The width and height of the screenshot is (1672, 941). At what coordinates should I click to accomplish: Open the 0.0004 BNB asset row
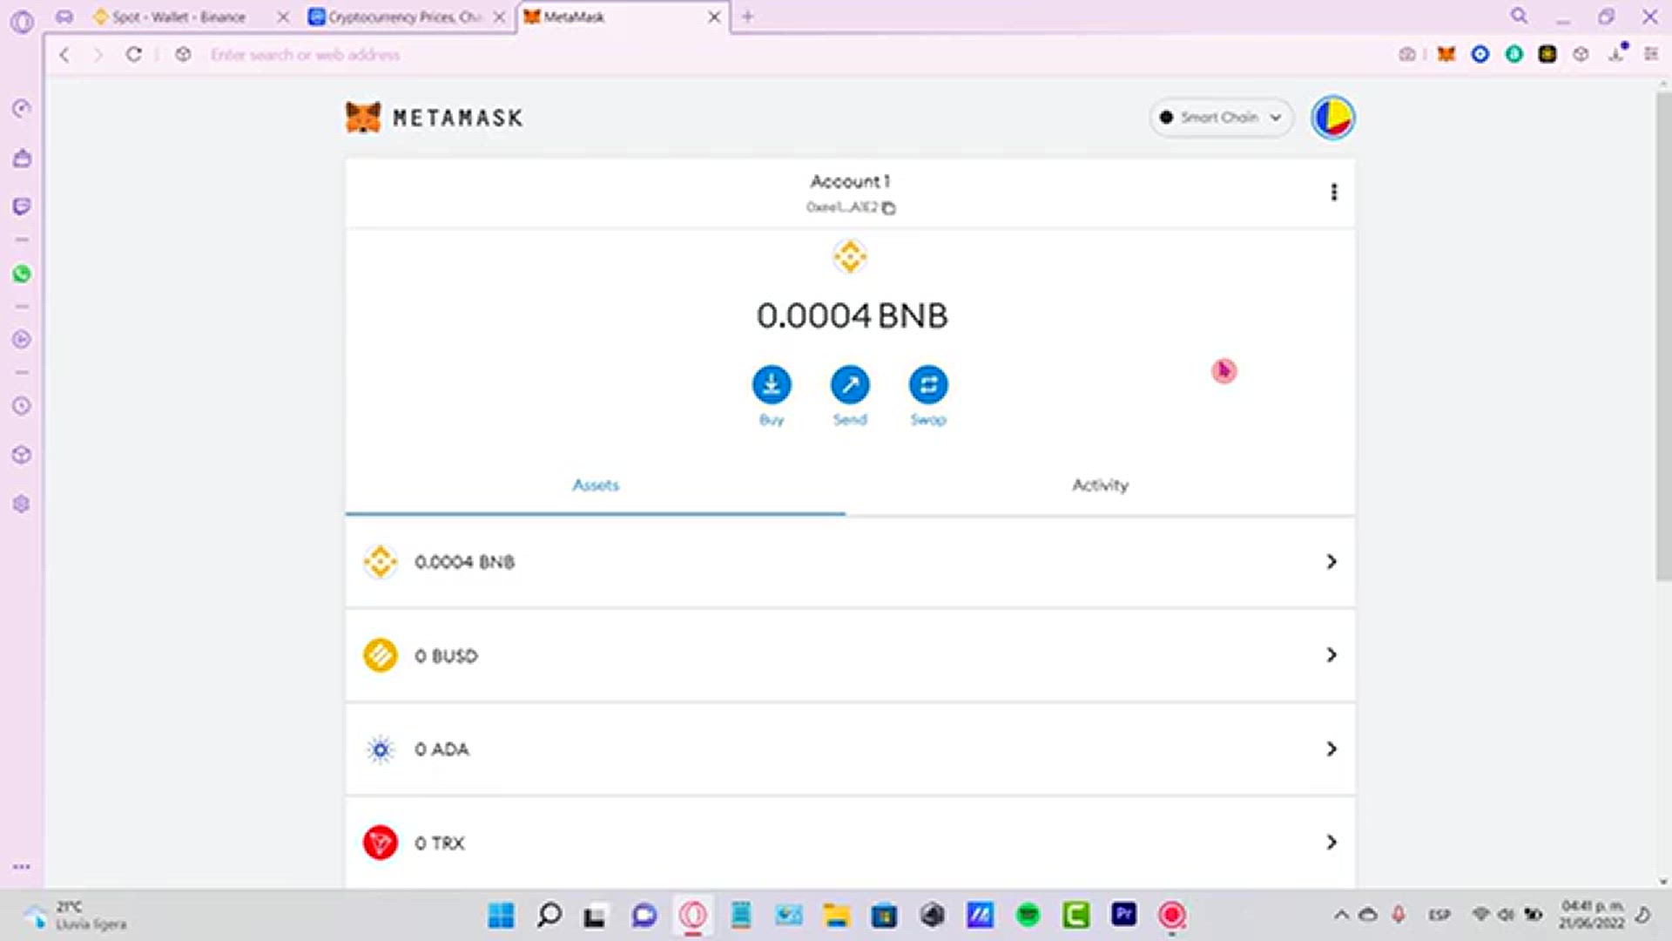[850, 562]
